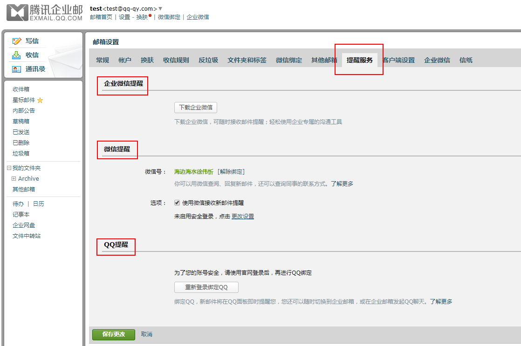
Task: Click 写信 to compose mail
Action: point(32,41)
